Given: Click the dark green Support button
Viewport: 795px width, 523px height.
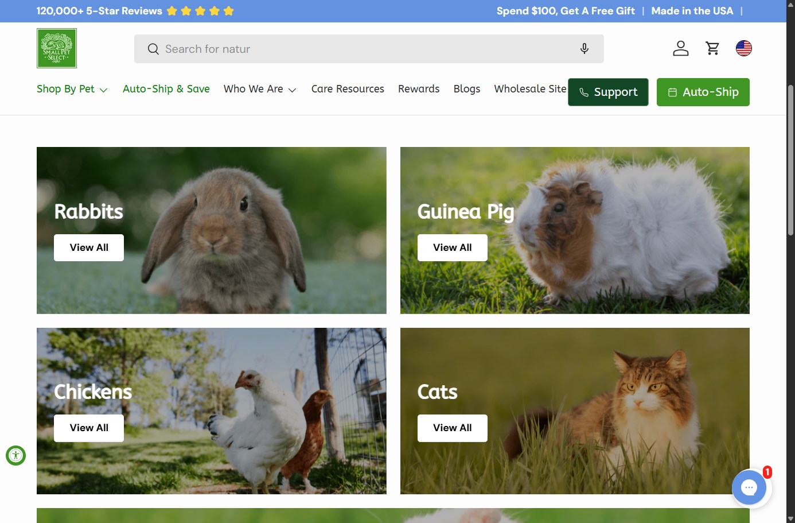Looking at the screenshot, I should coord(608,92).
